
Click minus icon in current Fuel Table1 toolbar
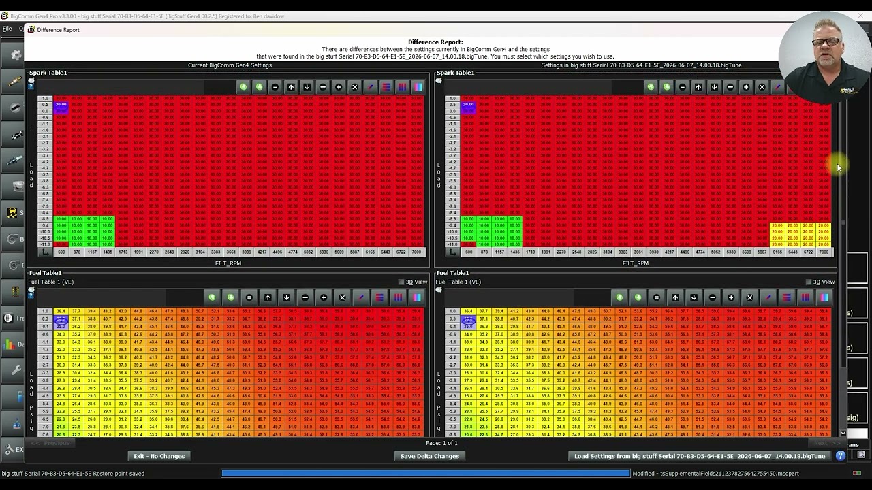click(305, 297)
